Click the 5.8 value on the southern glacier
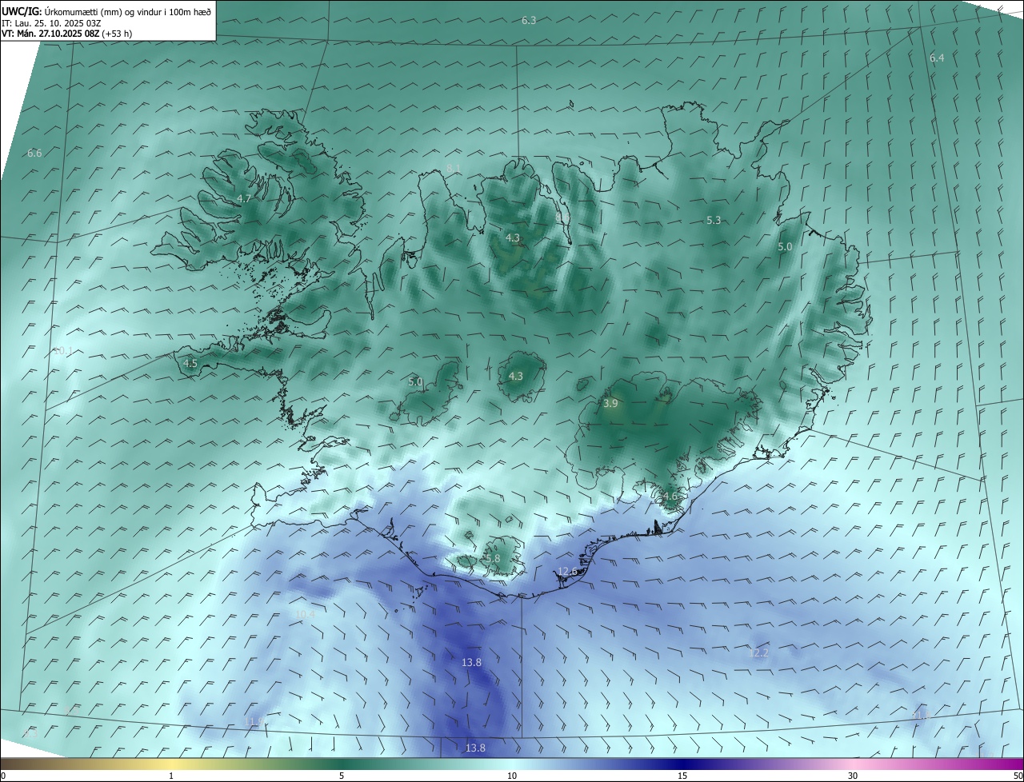 (492, 558)
